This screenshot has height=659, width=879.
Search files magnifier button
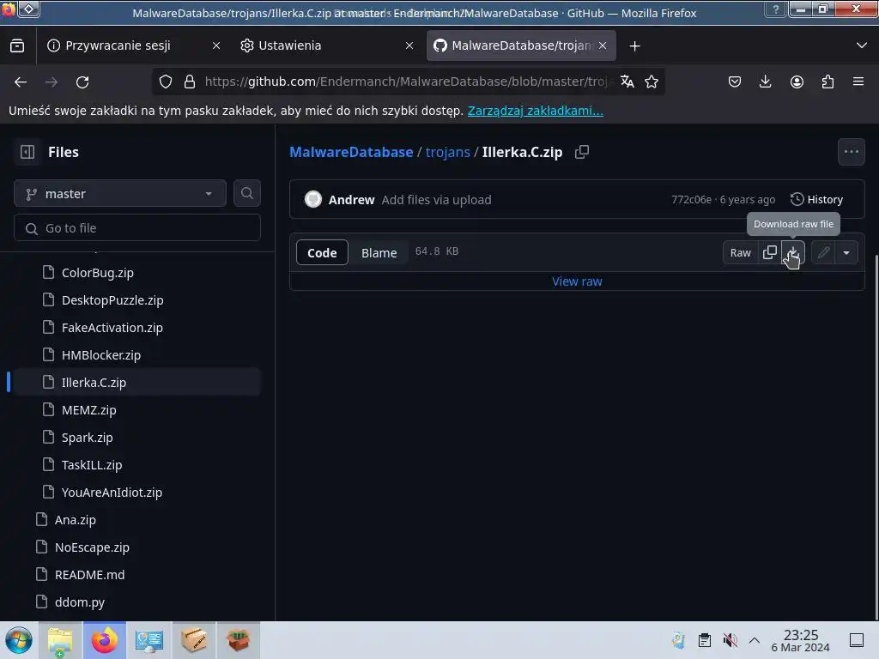[246, 193]
